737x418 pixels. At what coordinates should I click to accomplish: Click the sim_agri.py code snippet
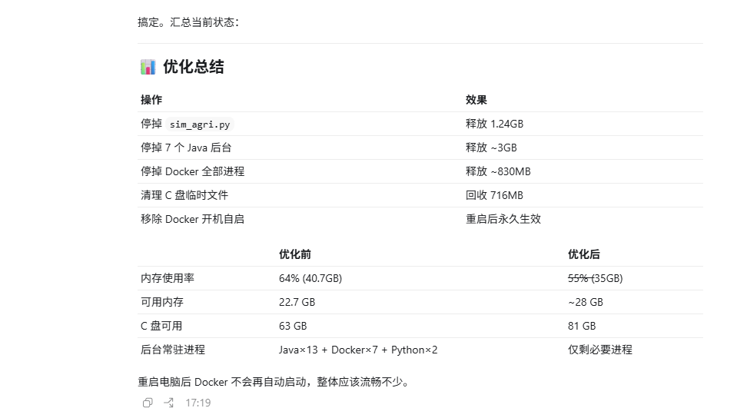tap(200, 124)
